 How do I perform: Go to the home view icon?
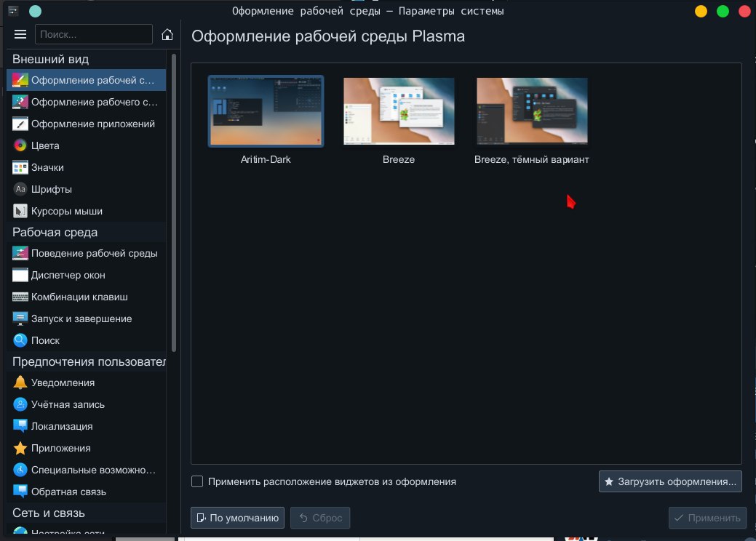tap(167, 34)
